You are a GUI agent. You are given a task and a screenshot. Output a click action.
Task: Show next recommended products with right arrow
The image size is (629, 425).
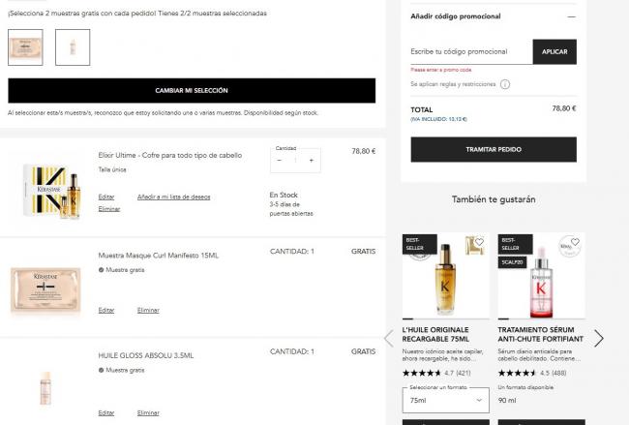[598, 338]
